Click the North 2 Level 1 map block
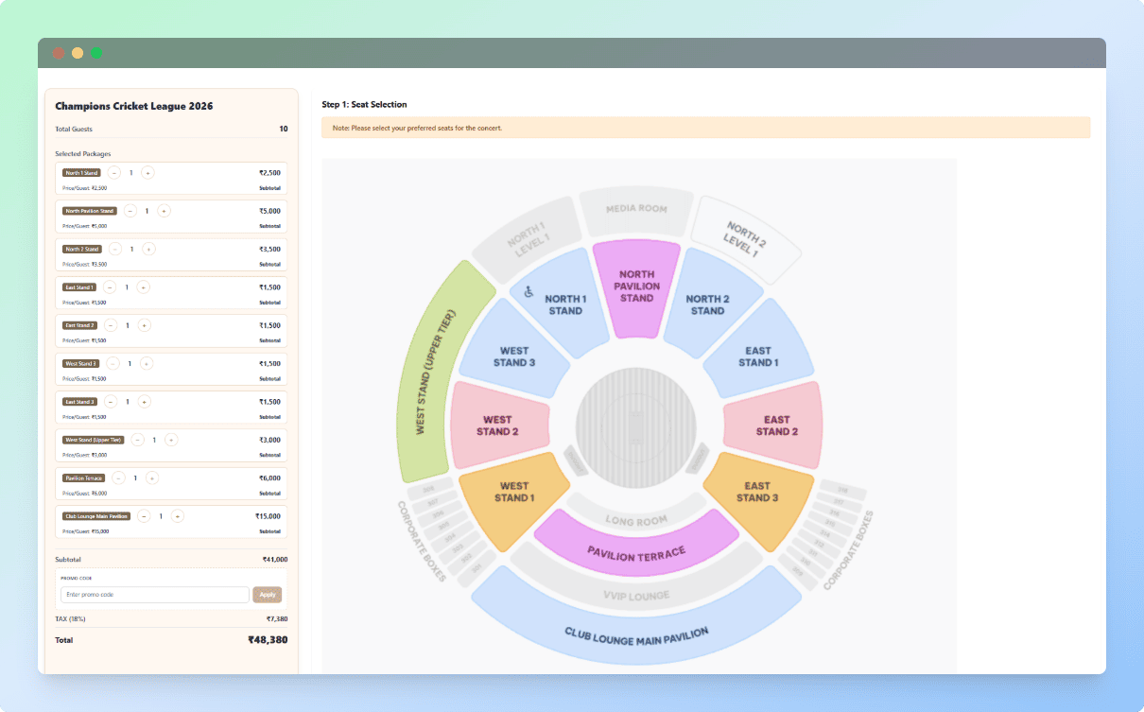 point(746,236)
